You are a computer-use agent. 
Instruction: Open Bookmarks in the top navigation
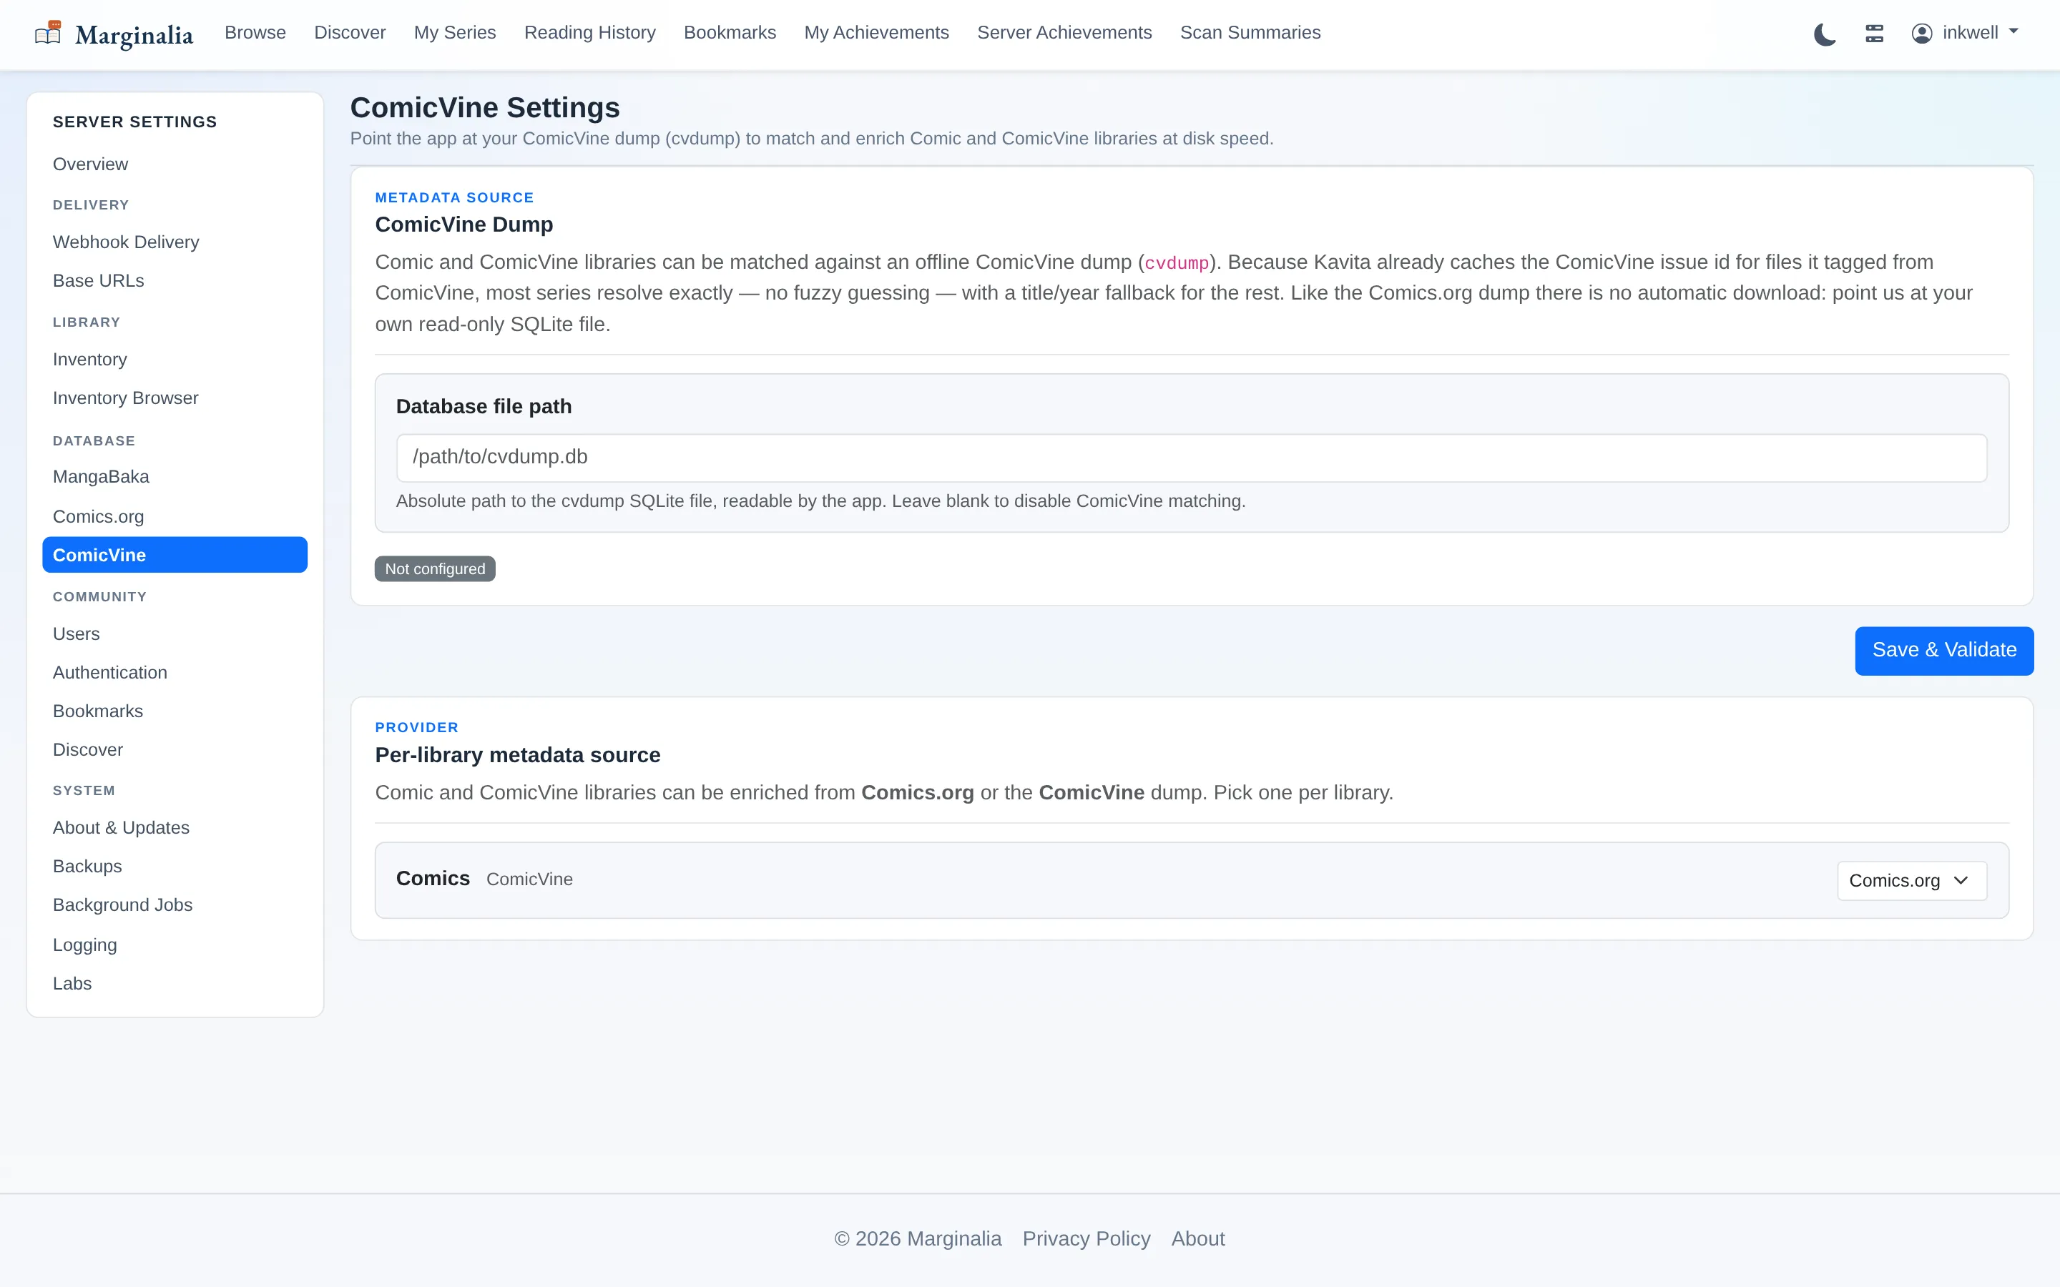pyautogui.click(x=730, y=32)
